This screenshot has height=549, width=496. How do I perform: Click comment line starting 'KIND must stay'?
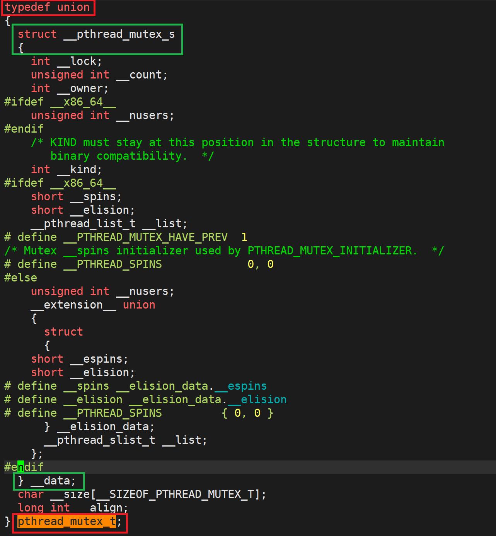tap(237, 143)
